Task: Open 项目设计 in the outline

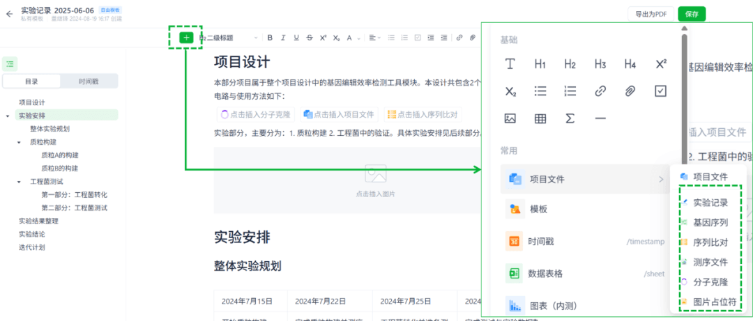Action: 32,102
